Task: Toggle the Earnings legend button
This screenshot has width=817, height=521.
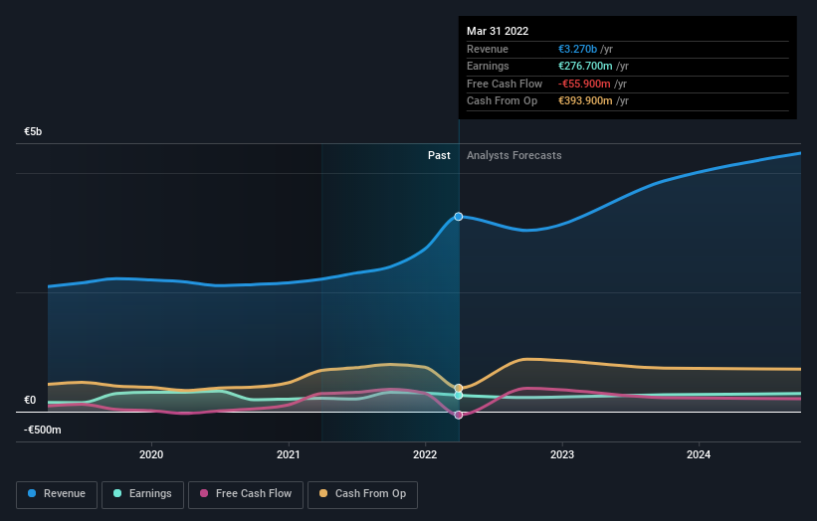Action: pyautogui.click(x=142, y=494)
